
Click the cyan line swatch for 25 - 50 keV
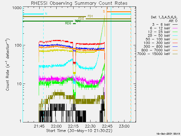(x=175, y=36)
